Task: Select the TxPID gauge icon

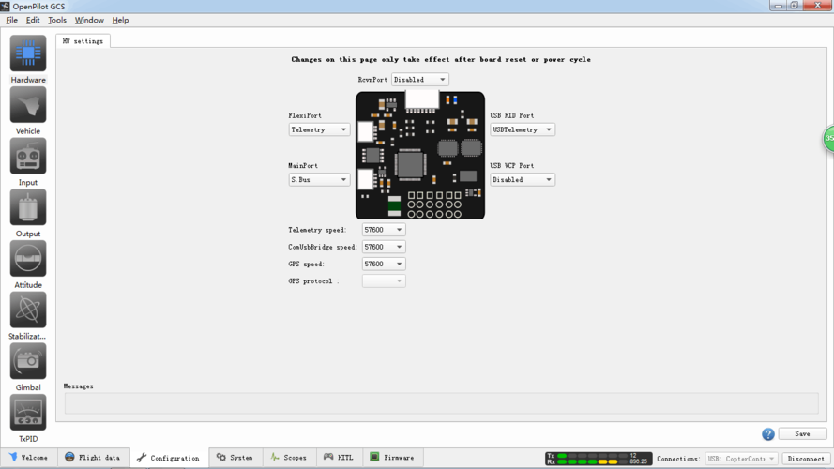Action: [27, 412]
